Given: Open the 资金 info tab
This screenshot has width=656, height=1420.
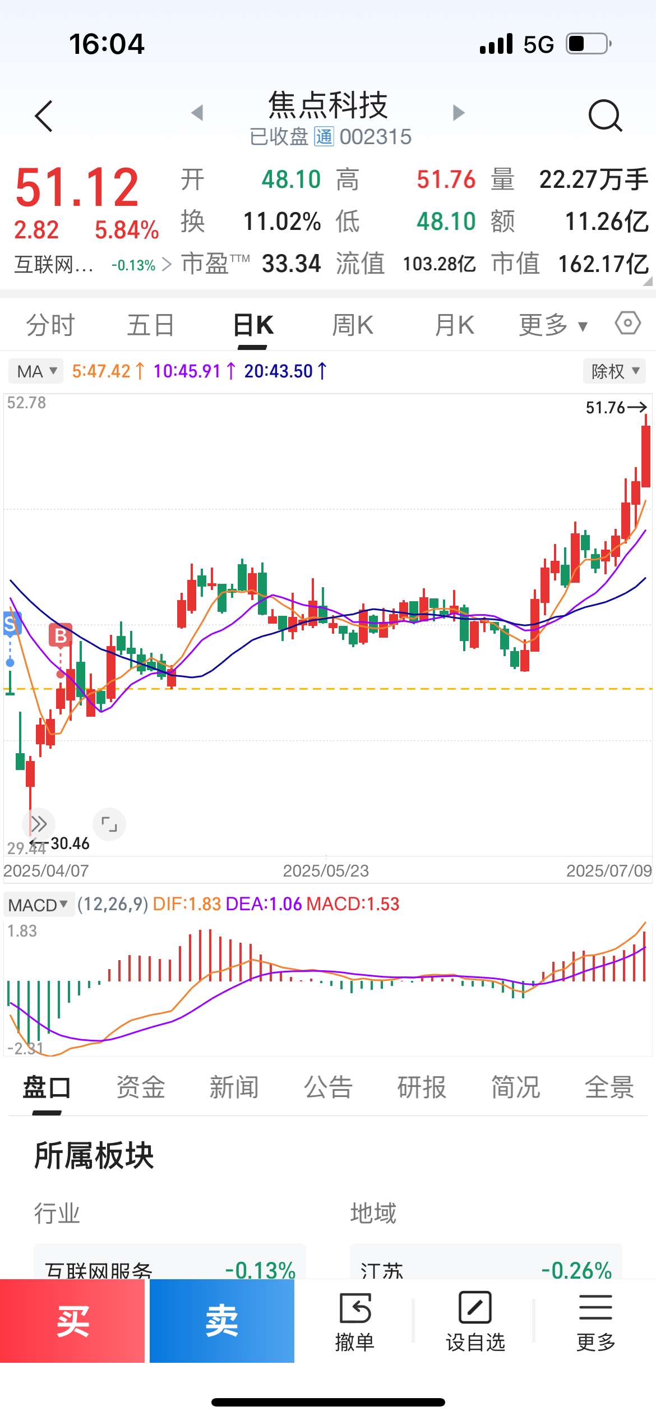Looking at the screenshot, I should pyautogui.click(x=141, y=1087).
